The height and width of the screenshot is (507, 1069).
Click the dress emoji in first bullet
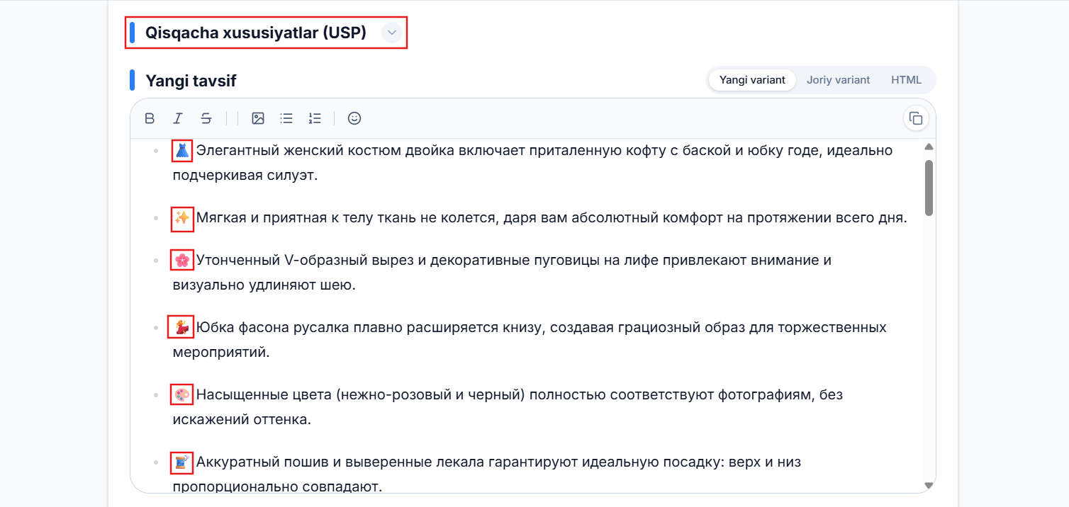182,151
